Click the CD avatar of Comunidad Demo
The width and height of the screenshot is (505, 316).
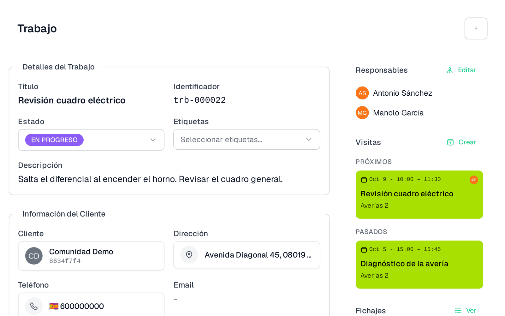pos(34,256)
